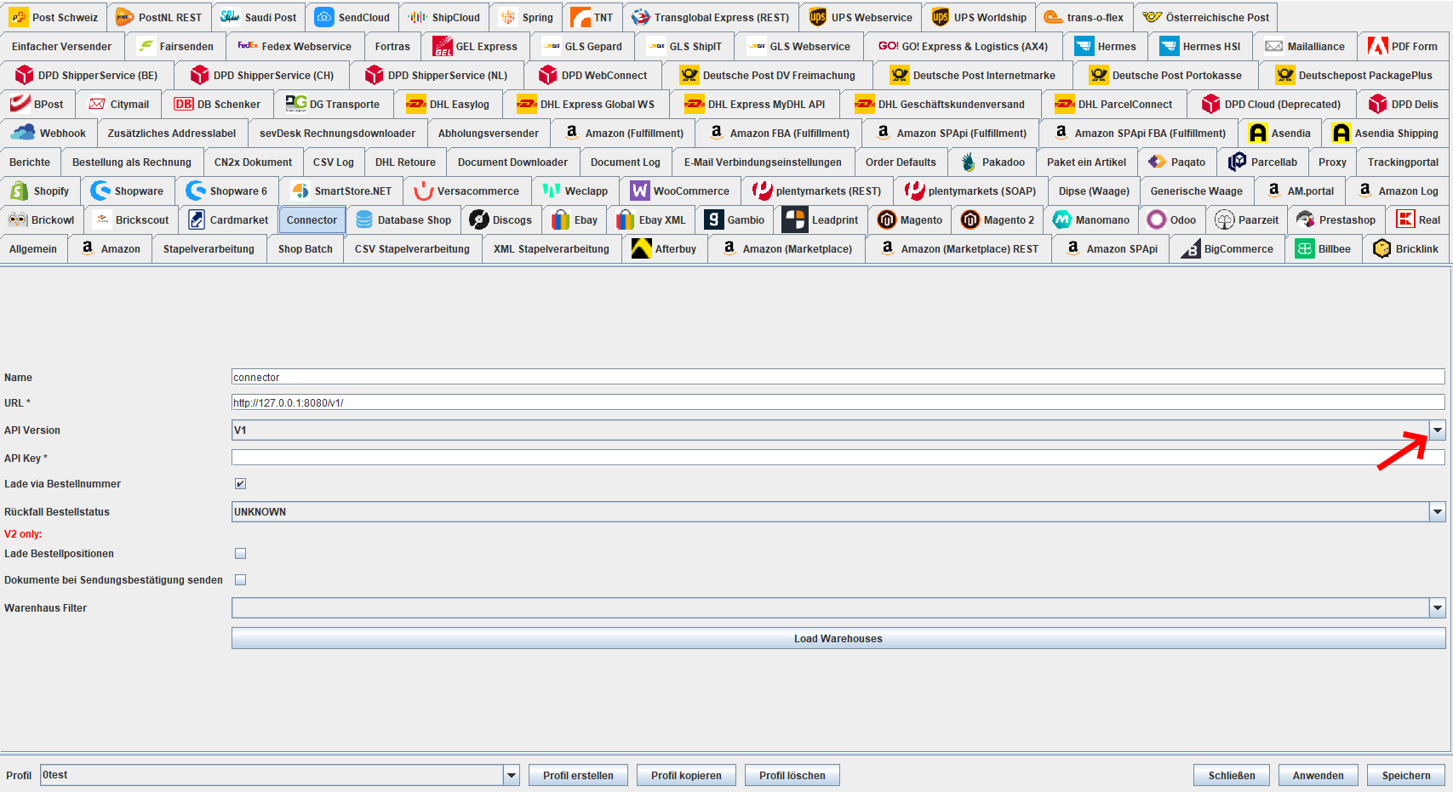Click the Load Warehouses button
This screenshot has height=792, width=1453.
838,638
